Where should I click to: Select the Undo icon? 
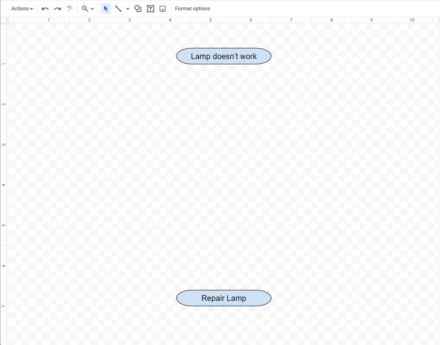(45, 8)
